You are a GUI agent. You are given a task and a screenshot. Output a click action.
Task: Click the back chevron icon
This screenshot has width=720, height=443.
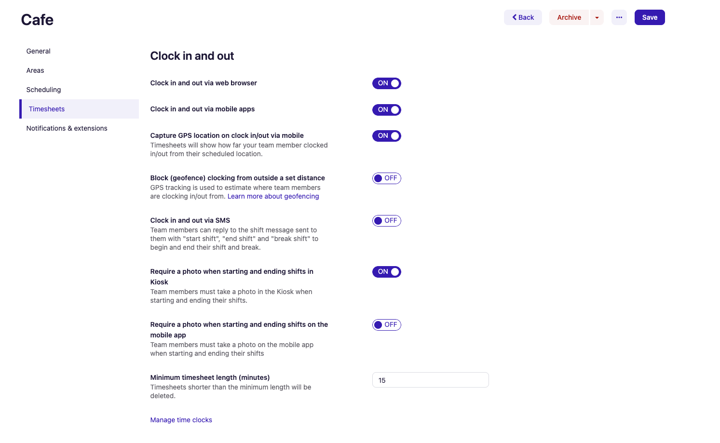click(514, 17)
